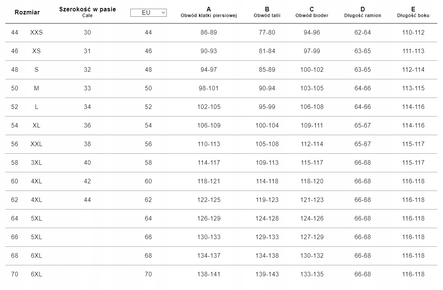Image resolution: width=443 pixels, height=290 pixels.
Task: Select waist value 124-128 cell
Action: (267, 219)
